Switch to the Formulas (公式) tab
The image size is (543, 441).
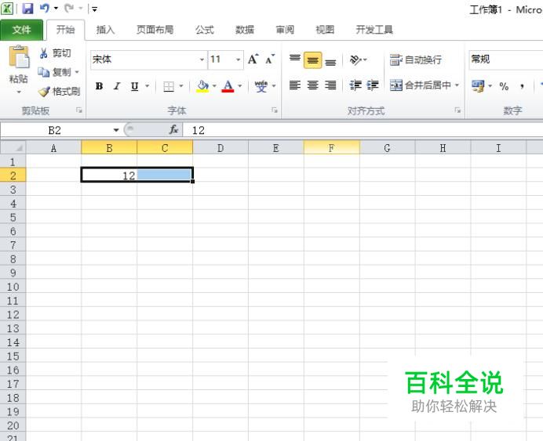pyautogui.click(x=205, y=30)
